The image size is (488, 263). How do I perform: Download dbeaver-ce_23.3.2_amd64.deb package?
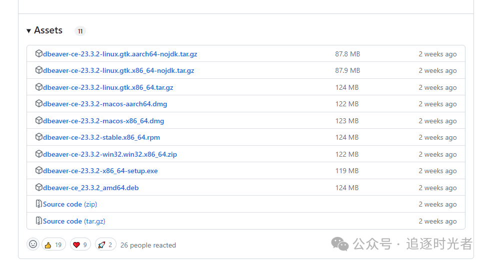(x=90, y=188)
